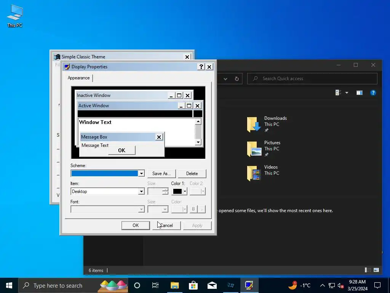The height and width of the screenshot is (293, 390).
Task: Open Mail app from taskbar
Action: click(x=212, y=285)
